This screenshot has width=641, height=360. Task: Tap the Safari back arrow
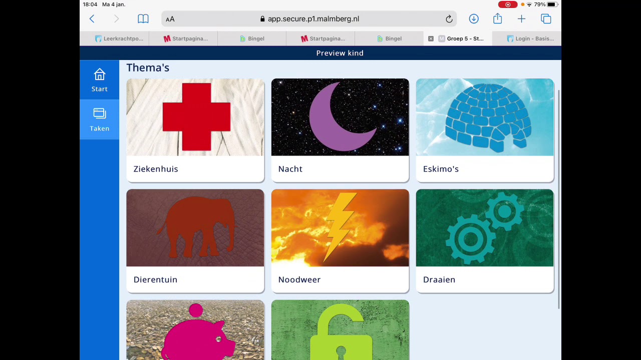92,19
